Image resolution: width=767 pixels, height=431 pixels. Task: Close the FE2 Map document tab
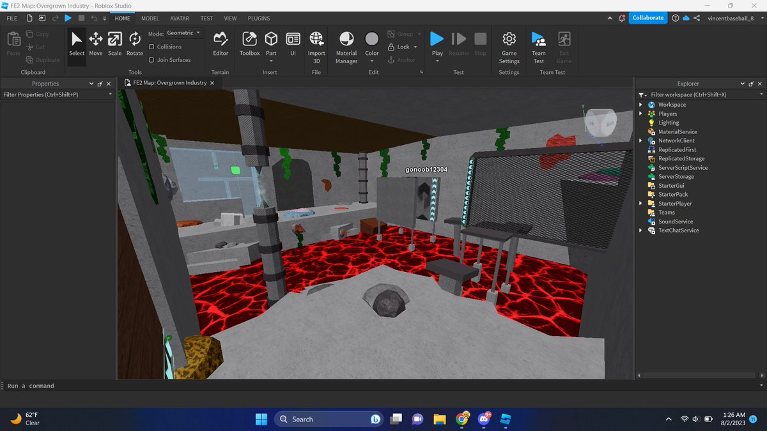tap(213, 83)
